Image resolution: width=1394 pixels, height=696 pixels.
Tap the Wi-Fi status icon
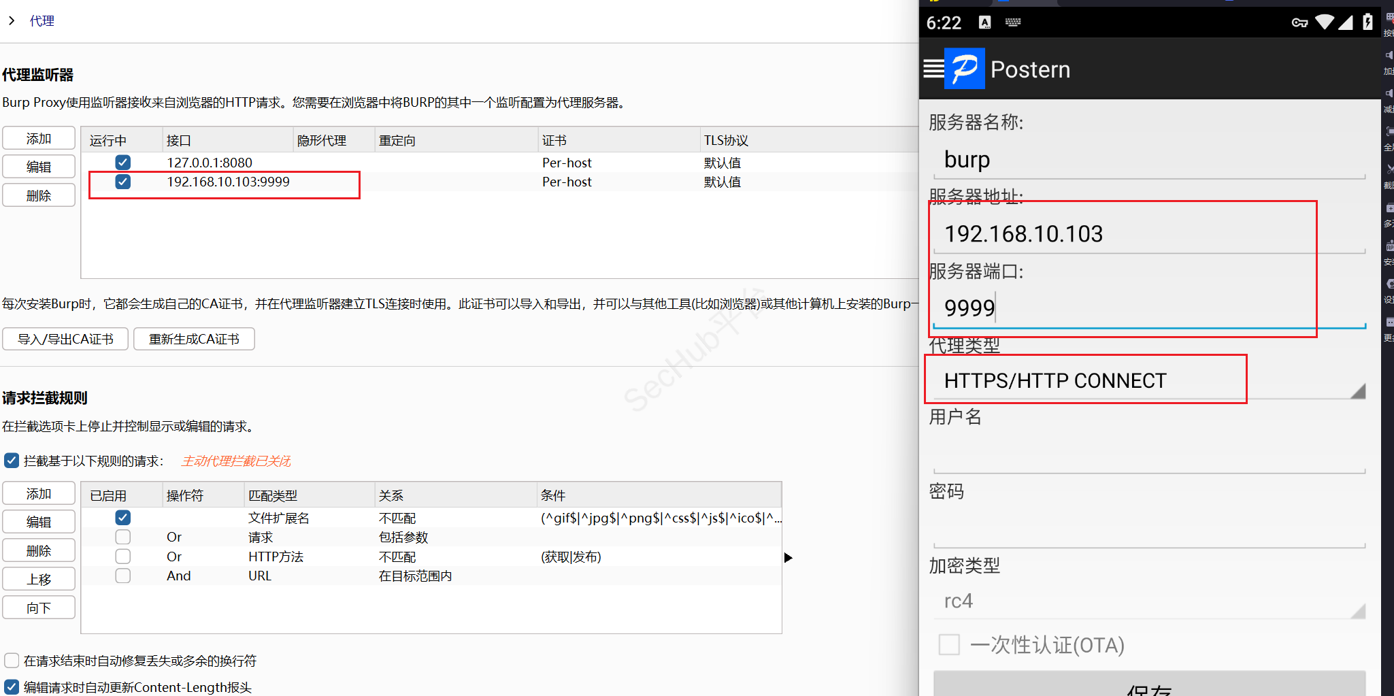point(1325,22)
